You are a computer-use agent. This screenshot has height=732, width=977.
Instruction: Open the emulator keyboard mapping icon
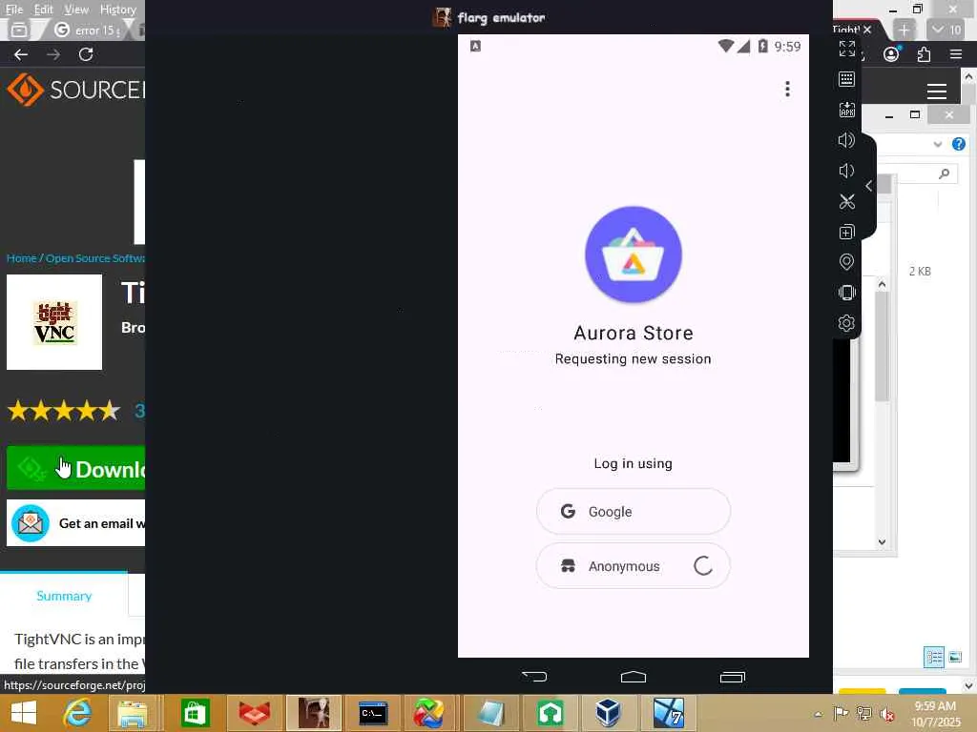(846, 79)
